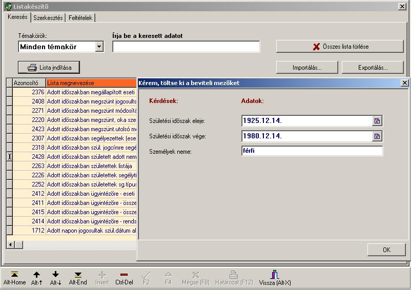The height and width of the screenshot is (290, 411).
Task: Select list row 1712 Adott napon jogosultak
Action: [74, 231]
